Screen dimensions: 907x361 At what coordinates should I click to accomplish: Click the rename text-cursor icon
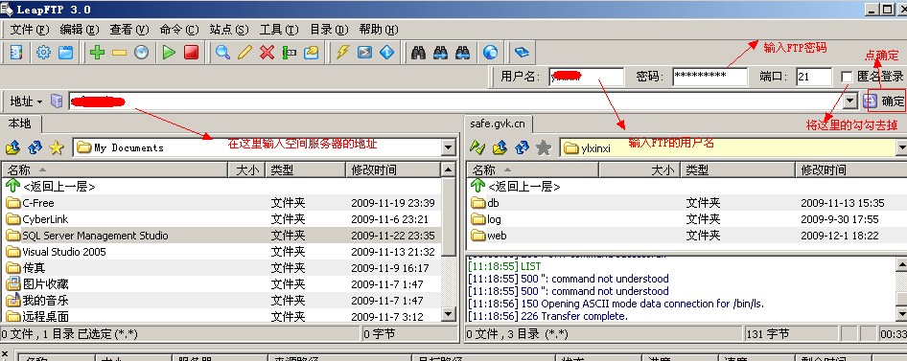(x=290, y=53)
